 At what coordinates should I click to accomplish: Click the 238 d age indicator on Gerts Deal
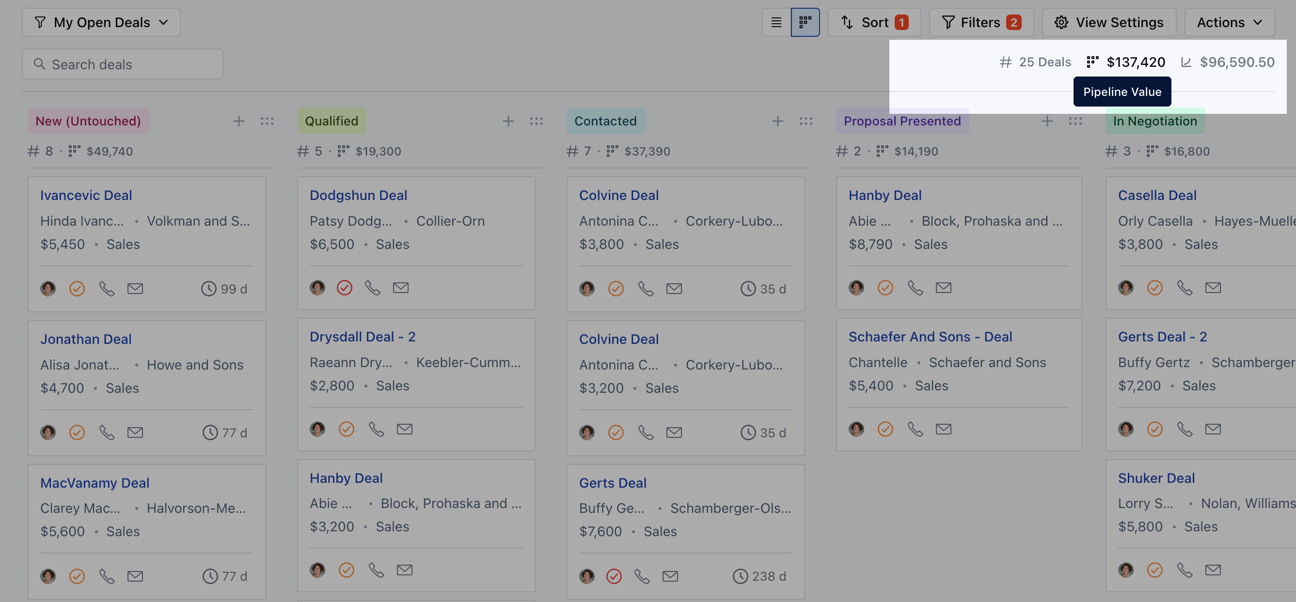point(759,576)
